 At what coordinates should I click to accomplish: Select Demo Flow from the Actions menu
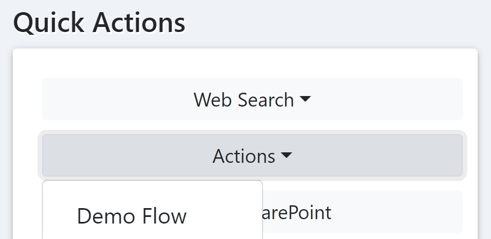132,216
